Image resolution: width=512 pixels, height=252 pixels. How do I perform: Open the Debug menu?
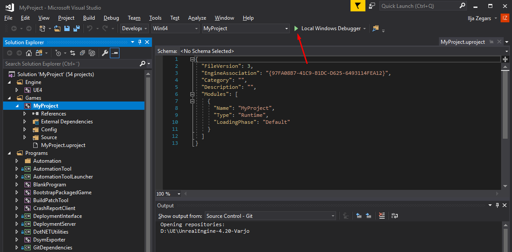(x=111, y=18)
